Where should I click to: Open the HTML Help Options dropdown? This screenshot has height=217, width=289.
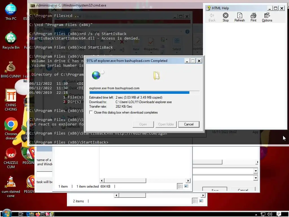(x=267, y=17)
